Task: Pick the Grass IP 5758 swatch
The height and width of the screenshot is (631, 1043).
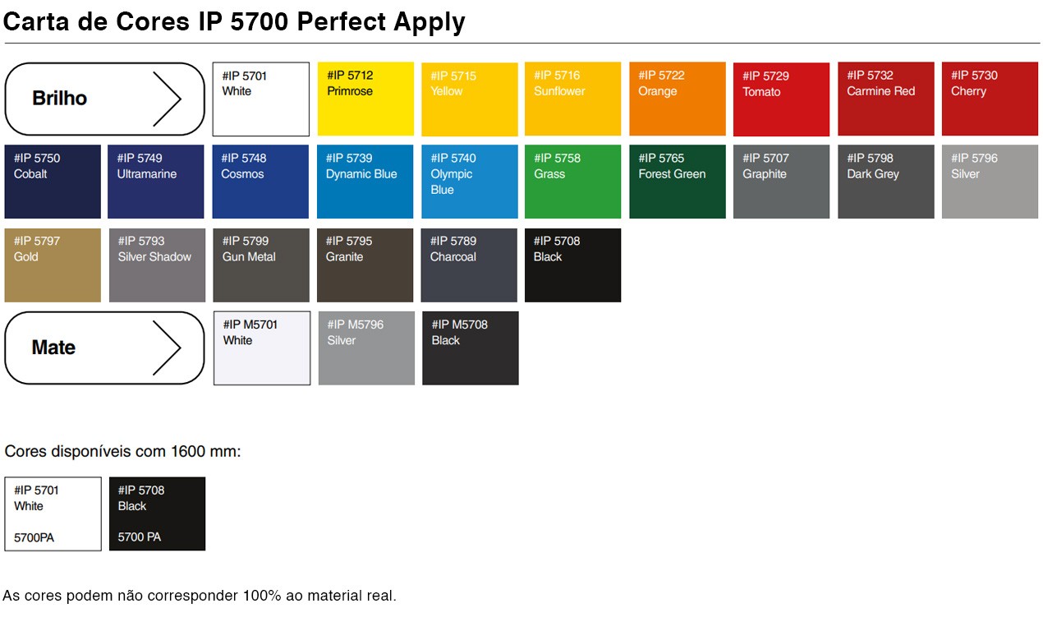Action: [x=573, y=182]
